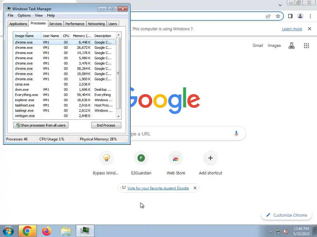The height and width of the screenshot is (237, 317).
Task: Sort by User Name column header
Action: (x=51, y=36)
